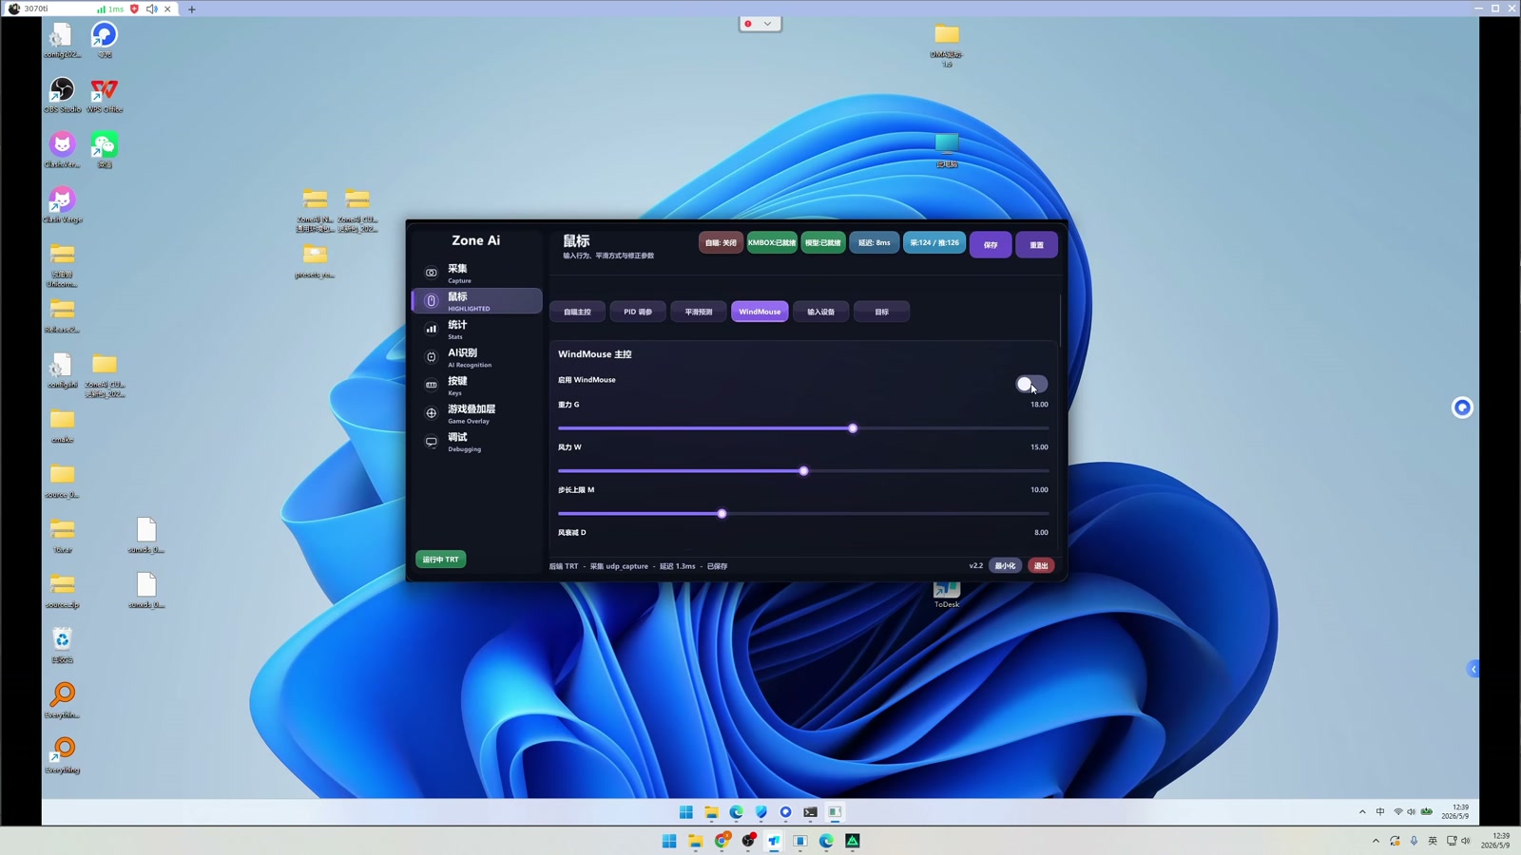Open a new tab with the plus button
1521x855 pixels.
pos(192,9)
